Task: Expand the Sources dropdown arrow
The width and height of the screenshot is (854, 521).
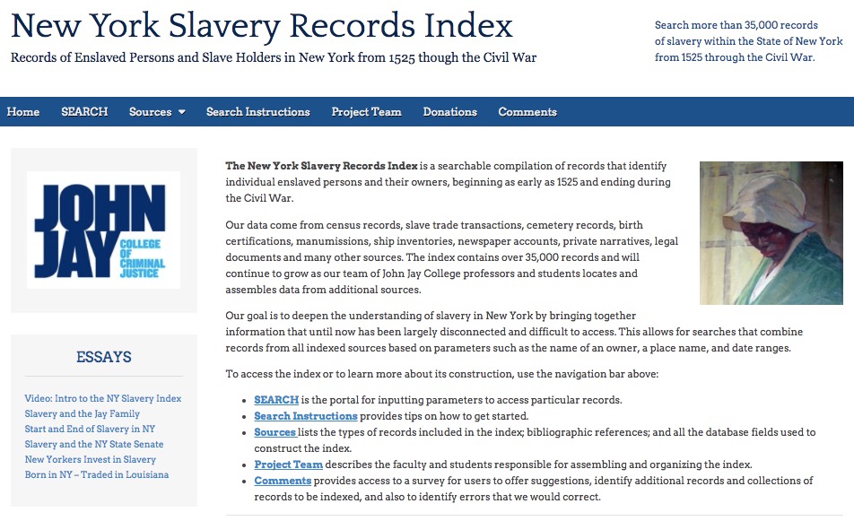Action: (181, 112)
